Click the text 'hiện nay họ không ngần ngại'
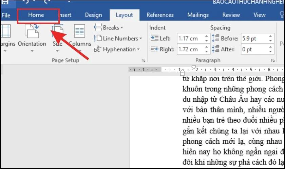Viewport: 285px width, 169px height. (x=230, y=152)
